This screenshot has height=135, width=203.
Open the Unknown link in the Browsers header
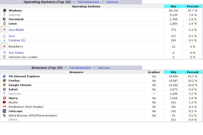click(104, 68)
